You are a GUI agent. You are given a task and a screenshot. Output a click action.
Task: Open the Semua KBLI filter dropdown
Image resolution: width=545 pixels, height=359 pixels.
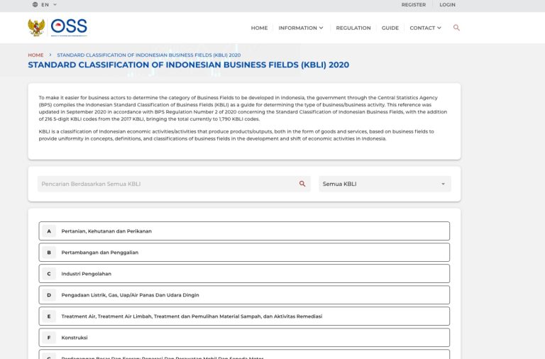click(385, 184)
